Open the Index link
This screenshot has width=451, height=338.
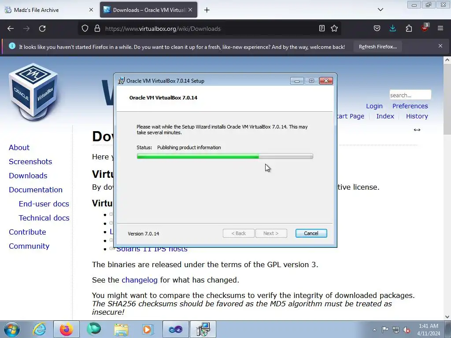[385, 116]
